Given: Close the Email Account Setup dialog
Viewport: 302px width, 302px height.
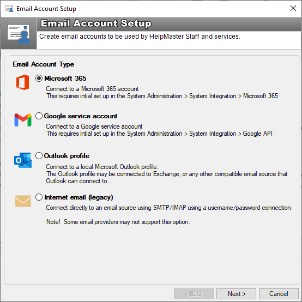Looking at the screenshot, I should pyautogui.click(x=293, y=8).
